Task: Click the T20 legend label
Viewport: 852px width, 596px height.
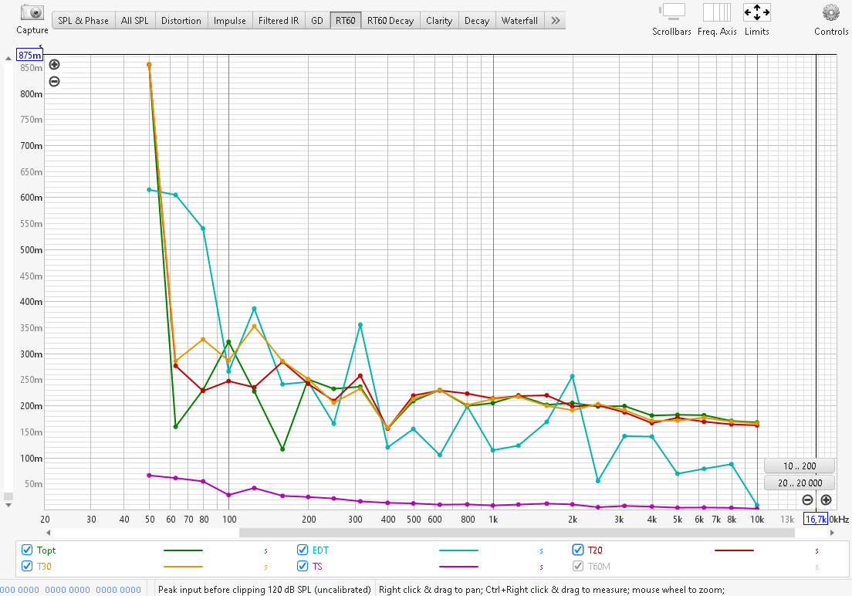Action: pyautogui.click(x=595, y=550)
